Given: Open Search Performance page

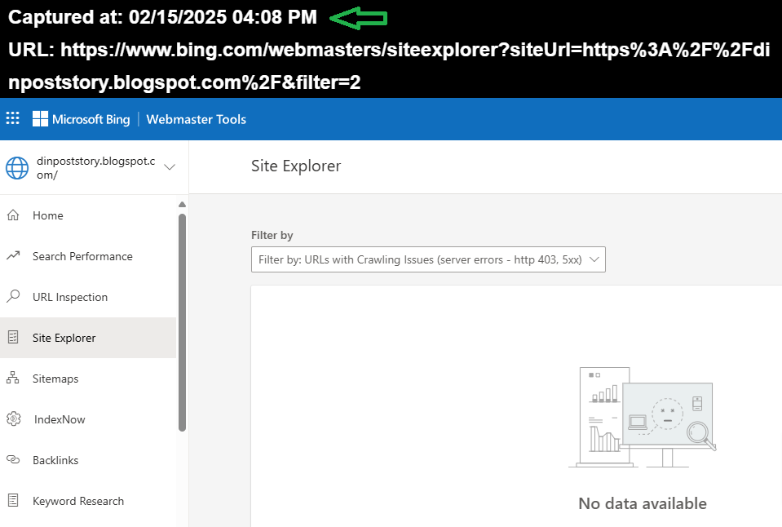Looking at the screenshot, I should coord(82,256).
